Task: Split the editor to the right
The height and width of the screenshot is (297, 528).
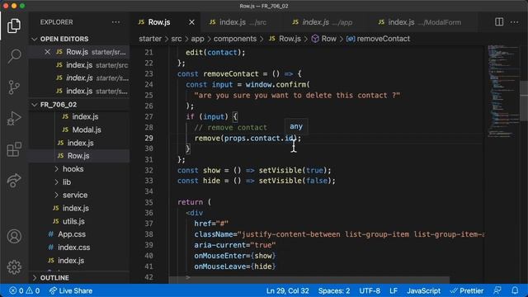Action: click(499, 22)
